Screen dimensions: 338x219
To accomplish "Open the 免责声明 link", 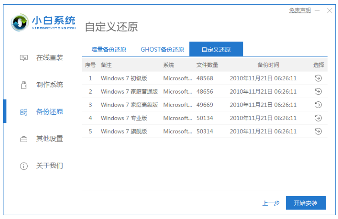I will [300, 10].
